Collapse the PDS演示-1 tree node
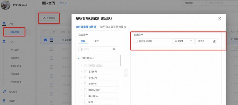238x105 pixels. click(78, 58)
